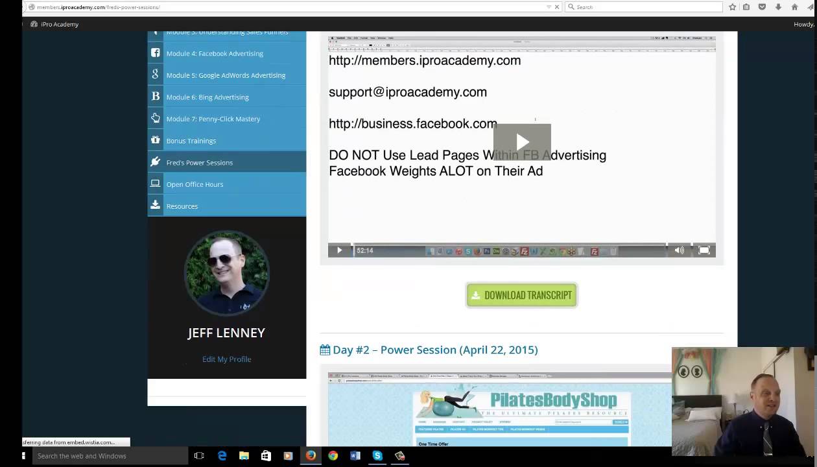Click the hand pointer icon beside Module 7
817x467 pixels.
(156, 118)
